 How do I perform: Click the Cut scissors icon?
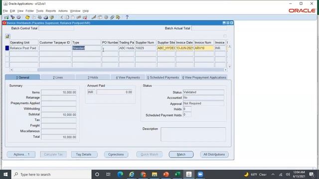(61, 17)
